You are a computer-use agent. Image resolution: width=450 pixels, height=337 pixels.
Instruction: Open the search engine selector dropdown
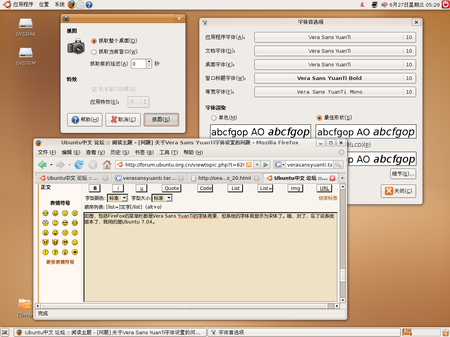(x=279, y=165)
